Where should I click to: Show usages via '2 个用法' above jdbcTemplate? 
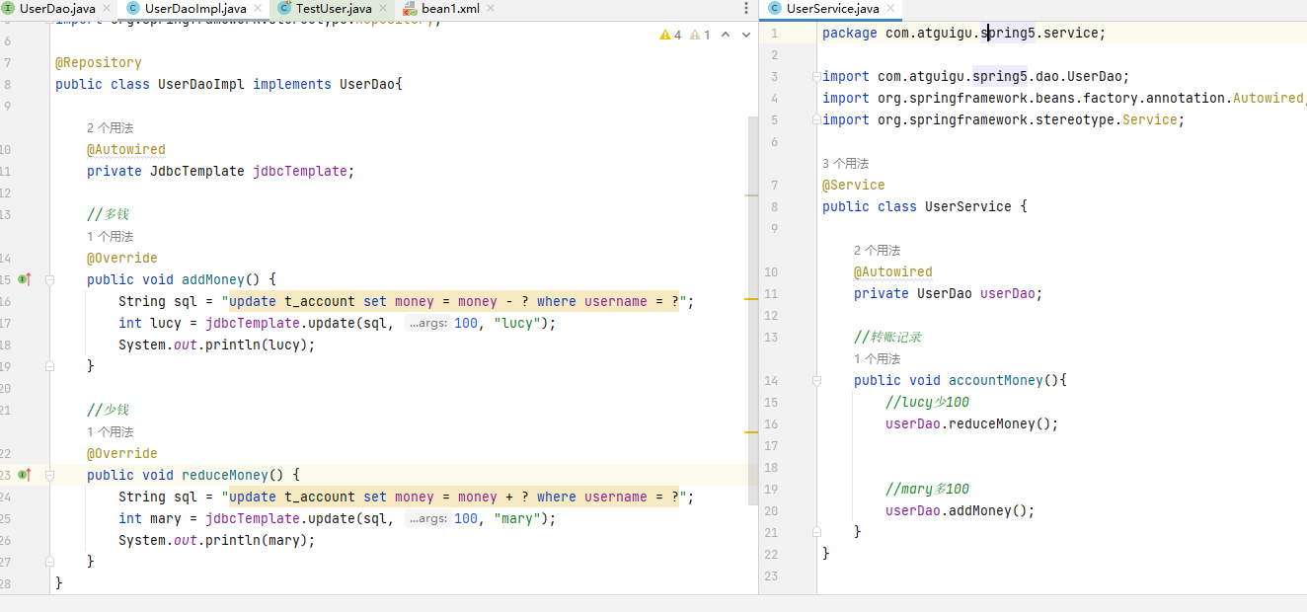(110, 128)
